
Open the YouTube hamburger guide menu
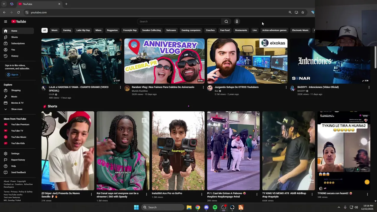pyautogui.click(x=5, y=21)
